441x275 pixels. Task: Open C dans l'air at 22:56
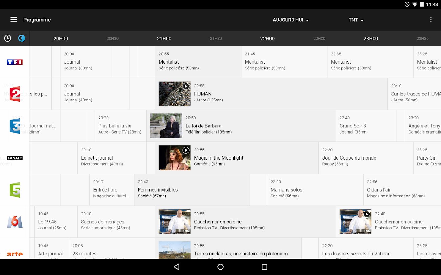point(402,190)
